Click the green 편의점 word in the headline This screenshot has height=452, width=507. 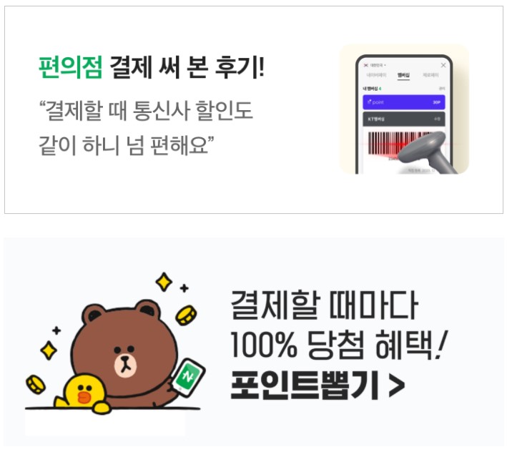tap(70, 67)
